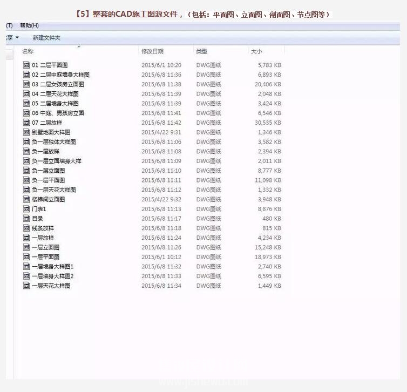Screen dimensions: 407x392
Task: Open the 帮助(H) menu
Action: 29,25
